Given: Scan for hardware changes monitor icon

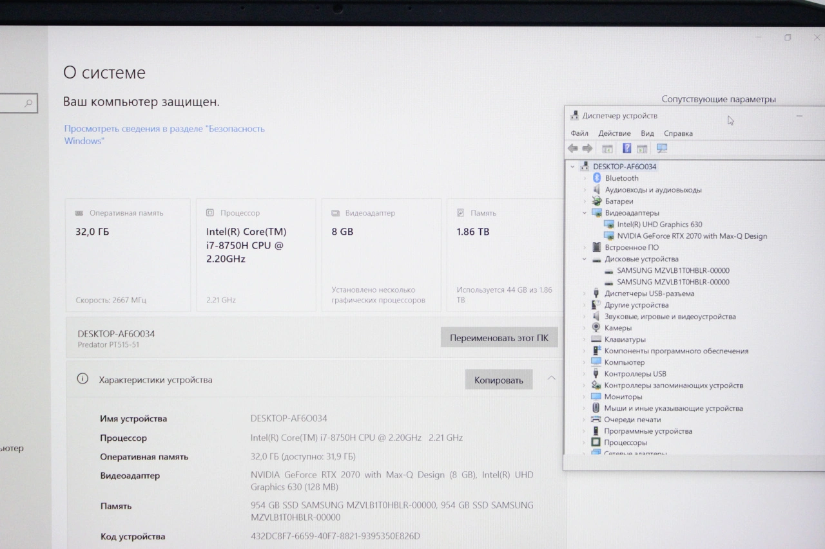Looking at the screenshot, I should [x=662, y=149].
